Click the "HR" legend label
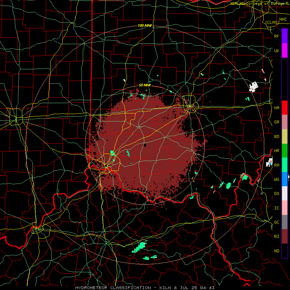 coord(276,151)
